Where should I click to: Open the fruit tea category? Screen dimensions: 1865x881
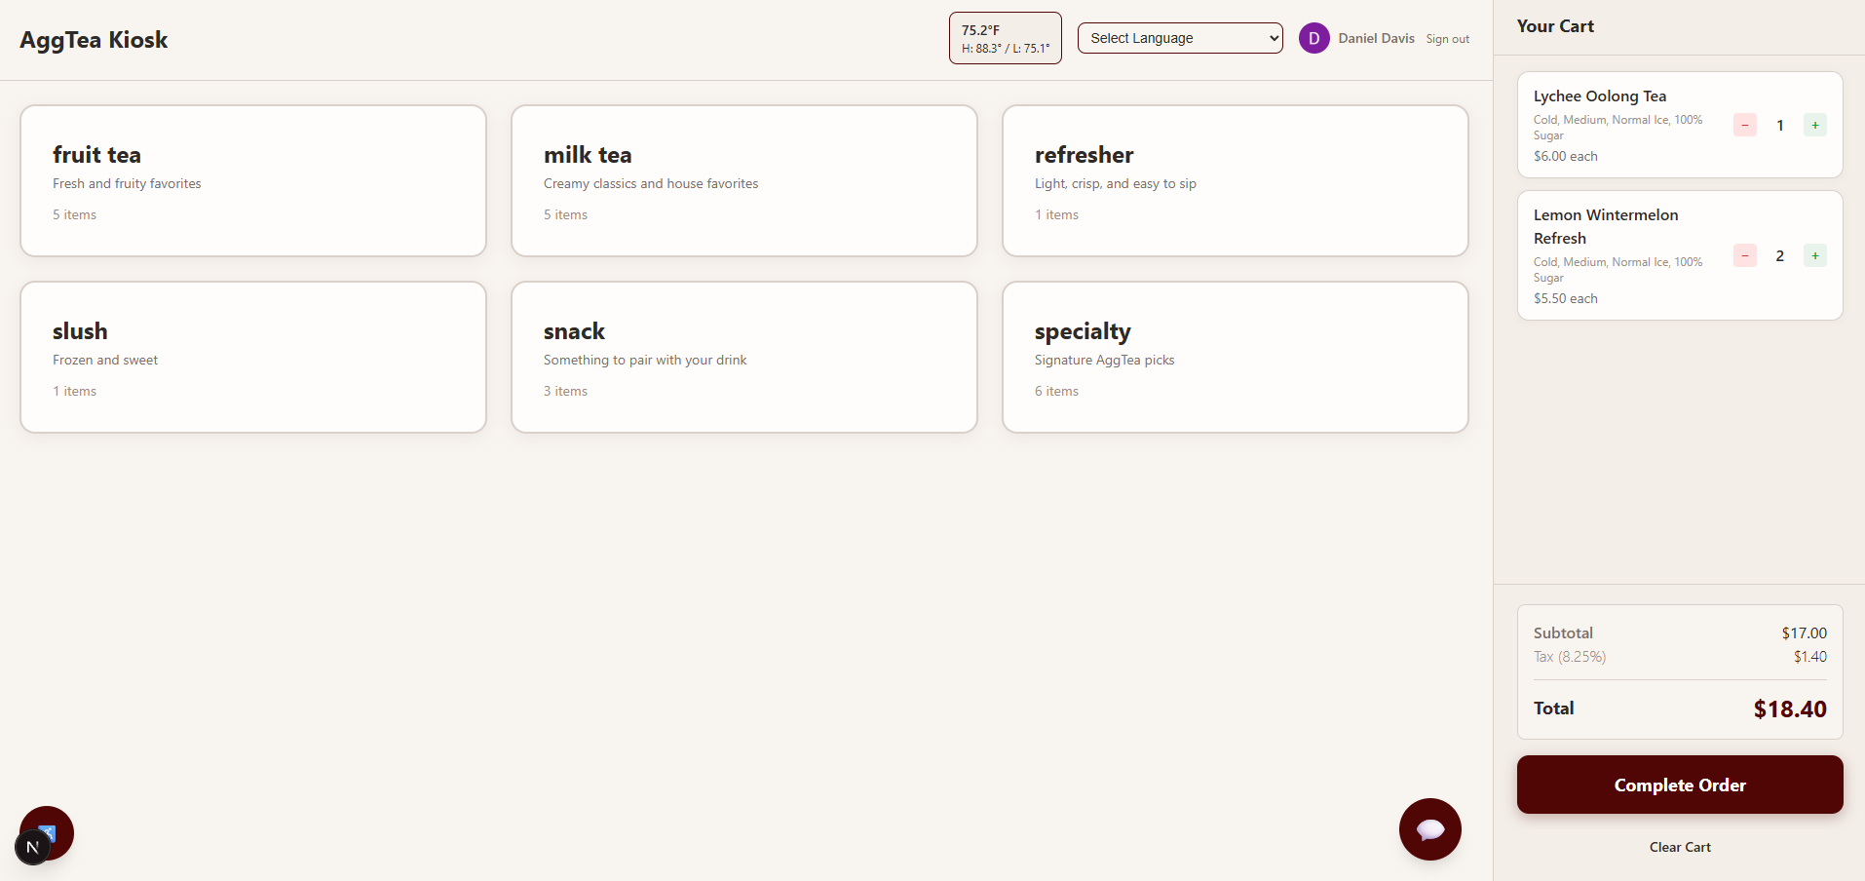click(253, 180)
